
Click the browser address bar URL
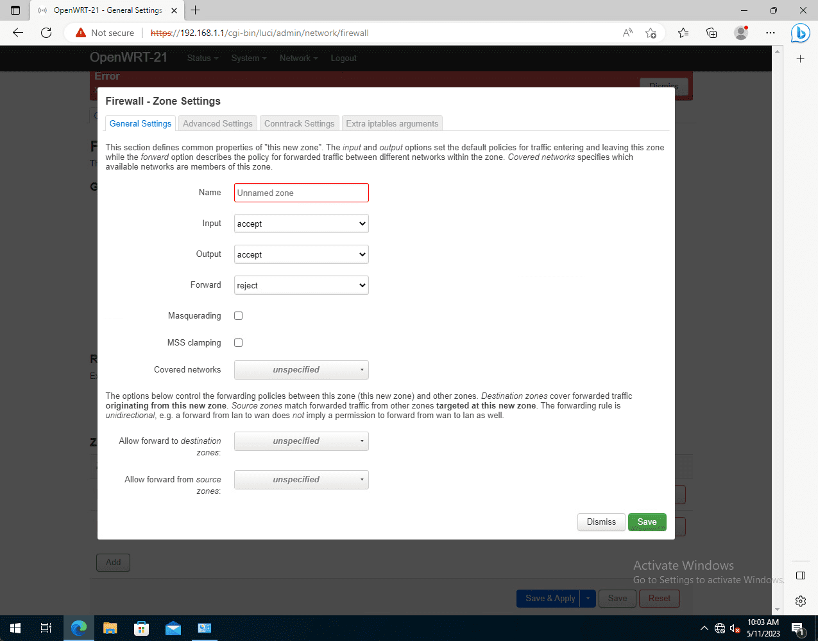pos(260,33)
